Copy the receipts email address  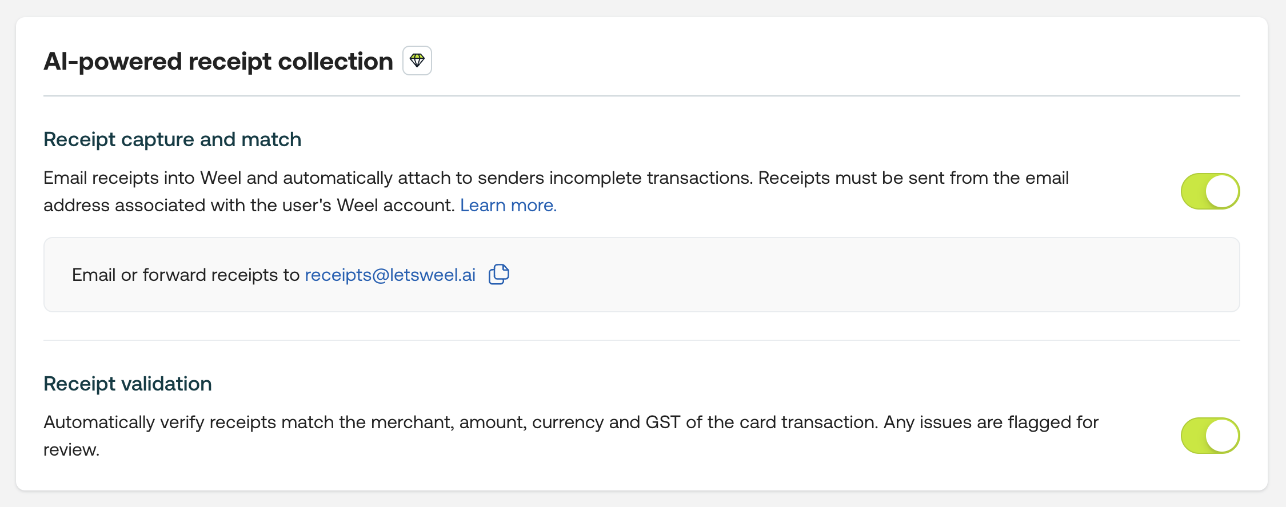coord(498,275)
